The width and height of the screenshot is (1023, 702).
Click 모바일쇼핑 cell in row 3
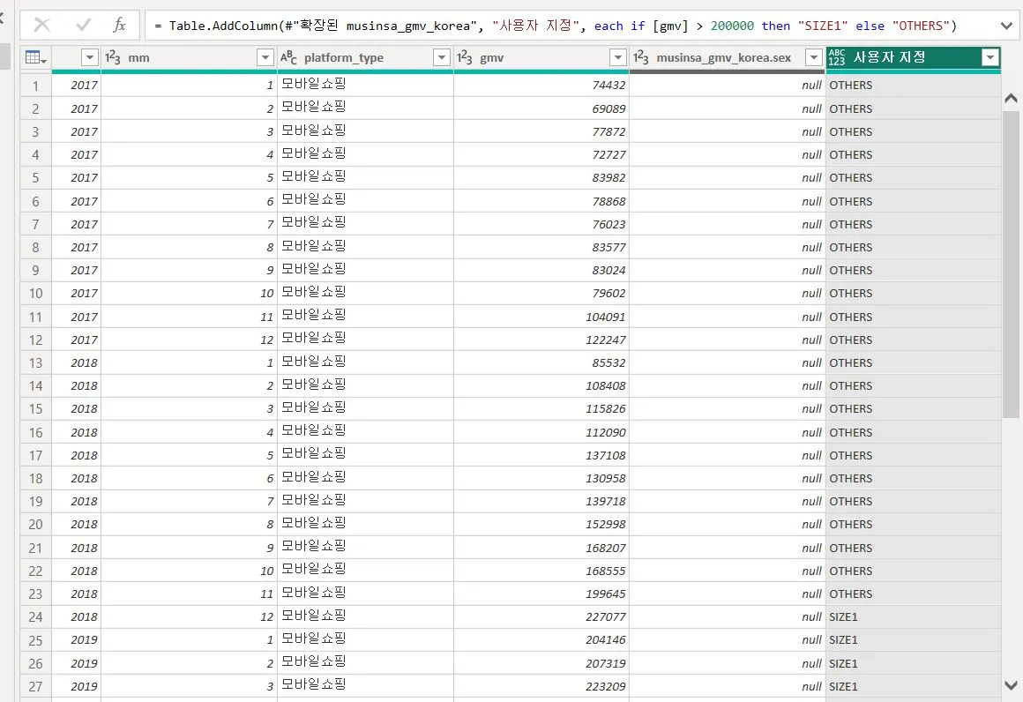(365, 131)
